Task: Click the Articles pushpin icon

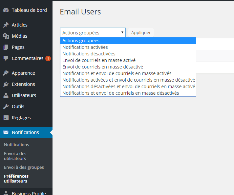Action: tap(6, 25)
